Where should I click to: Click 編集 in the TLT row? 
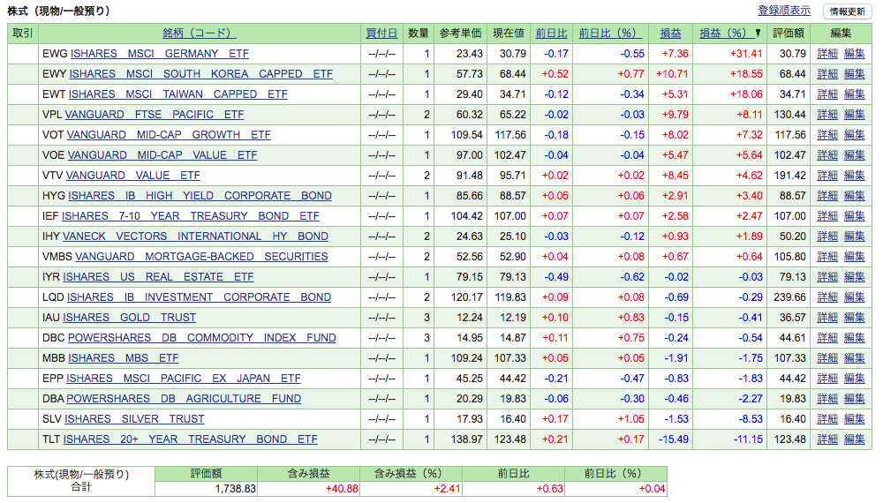click(x=854, y=439)
